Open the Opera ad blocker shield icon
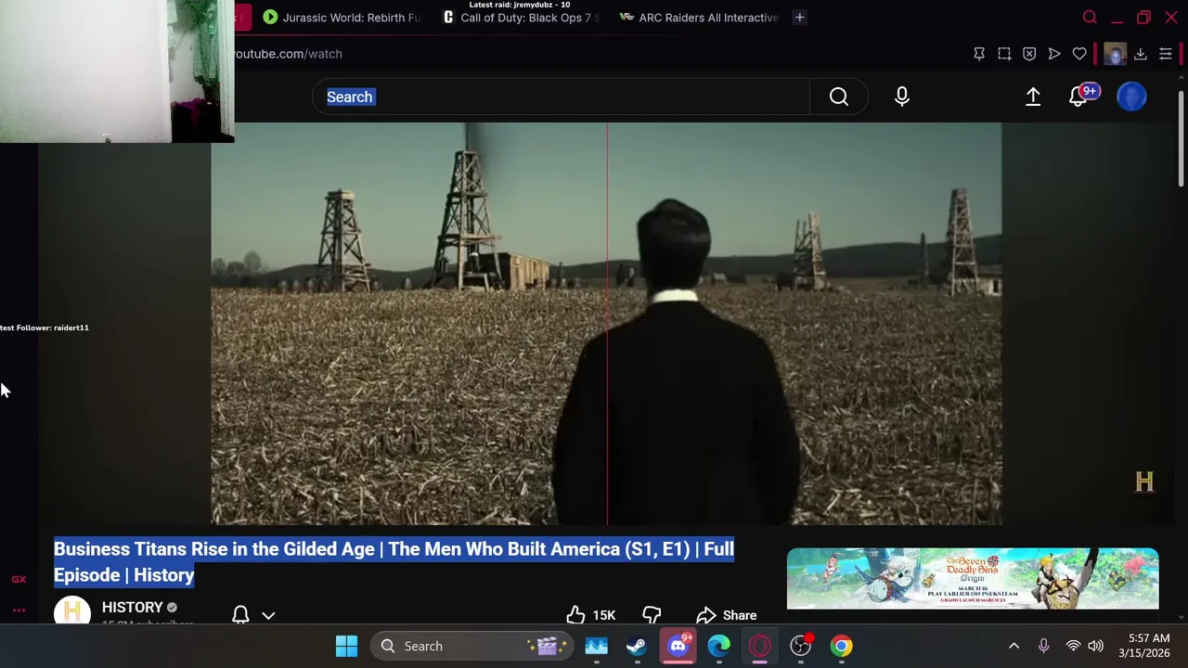Screen dimensions: 1188x668 [1029, 54]
